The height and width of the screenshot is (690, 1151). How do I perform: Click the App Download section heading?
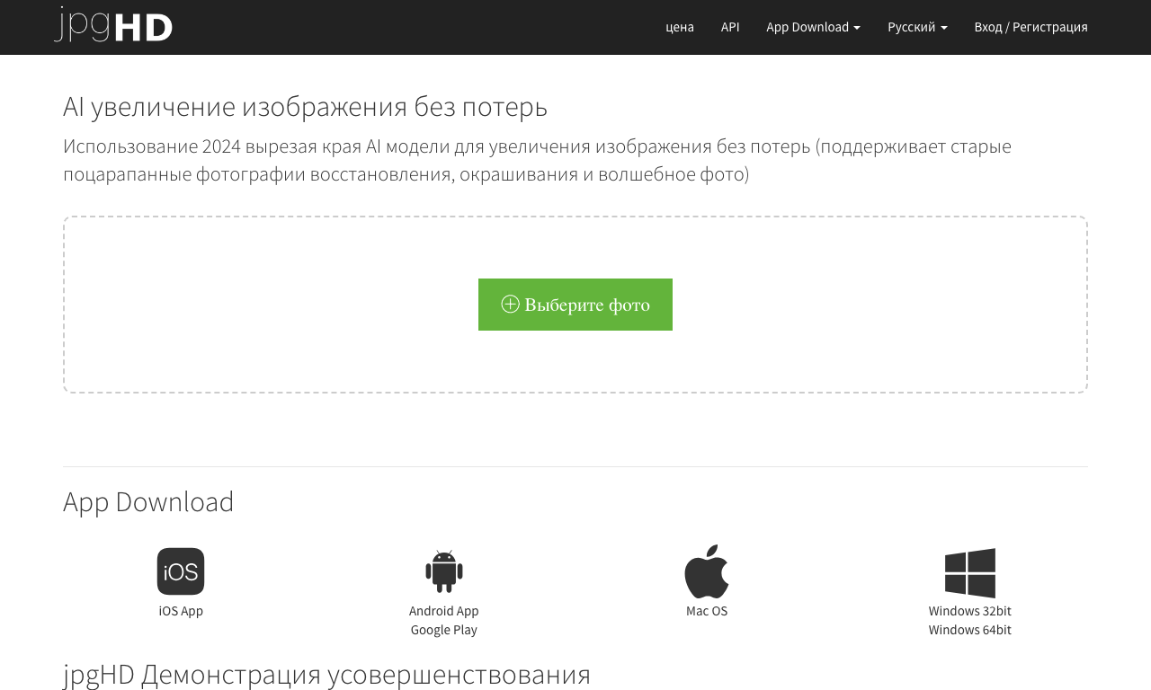(x=148, y=501)
